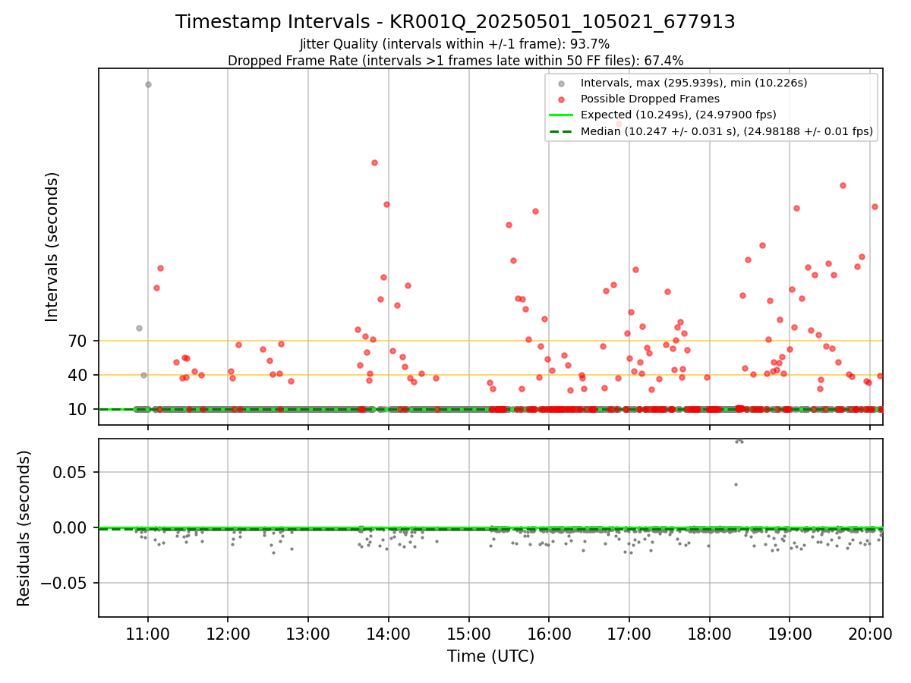Click the 'Residuals (seconds)' y-axis label
The width and height of the screenshot is (911, 683).
click(24, 528)
